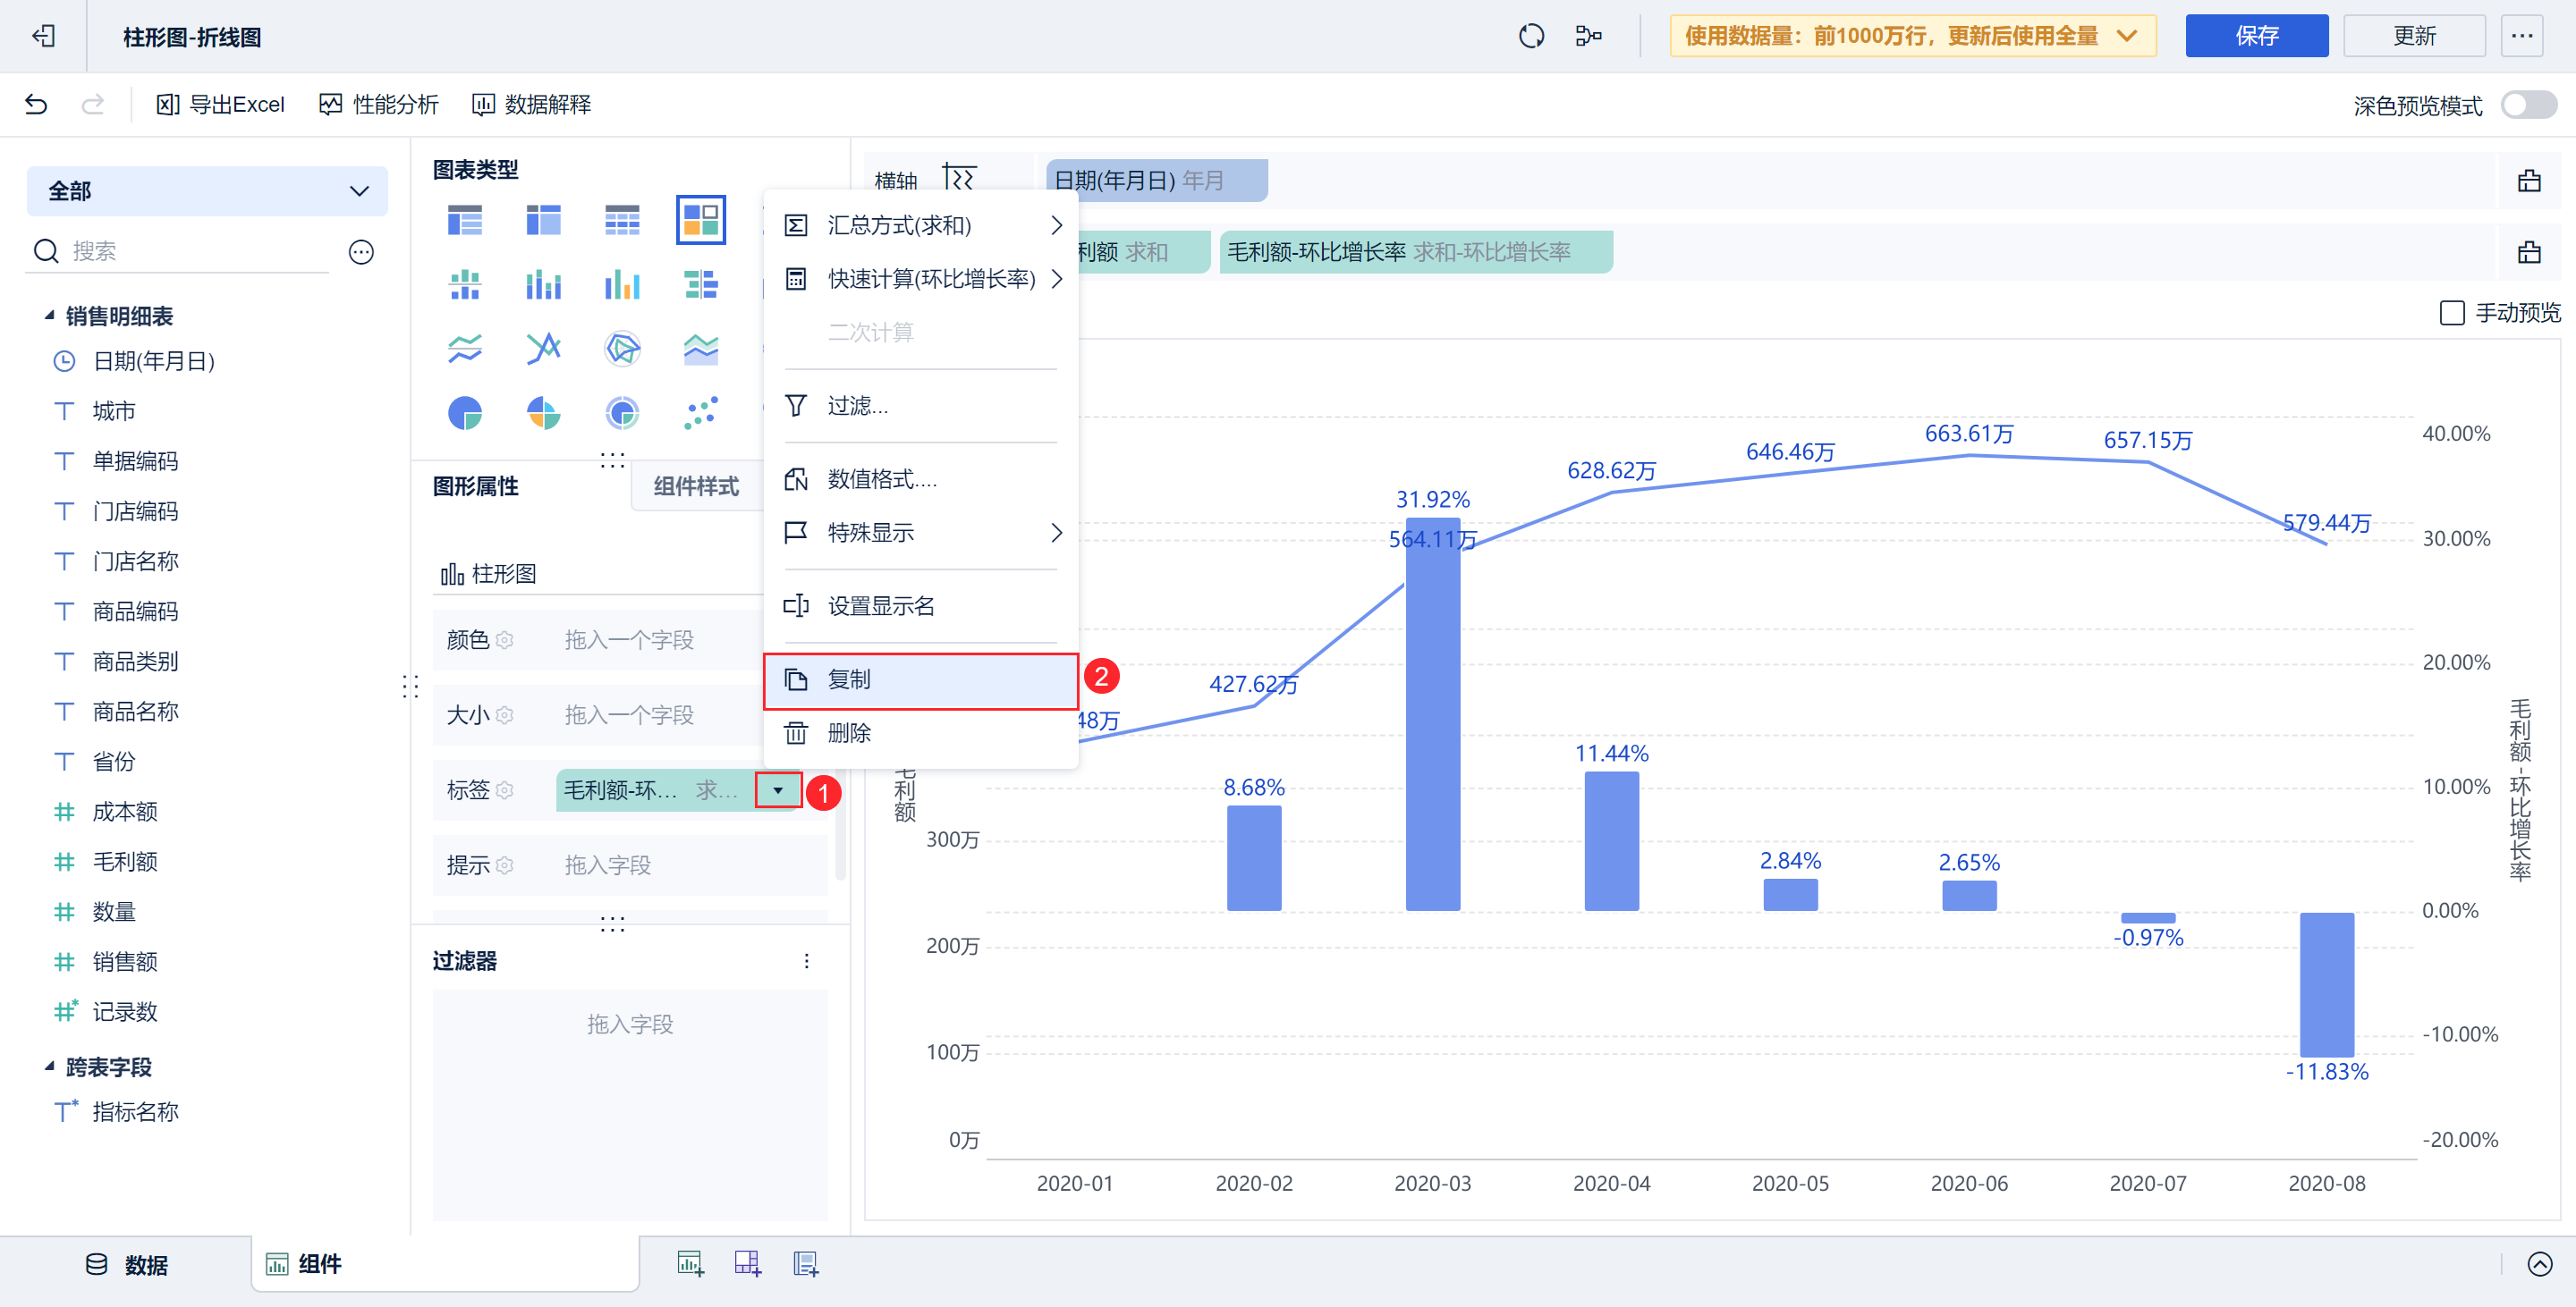The height and width of the screenshot is (1307, 2576).
Task: Select the scatter plot chart icon
Action: click(700, 412)
